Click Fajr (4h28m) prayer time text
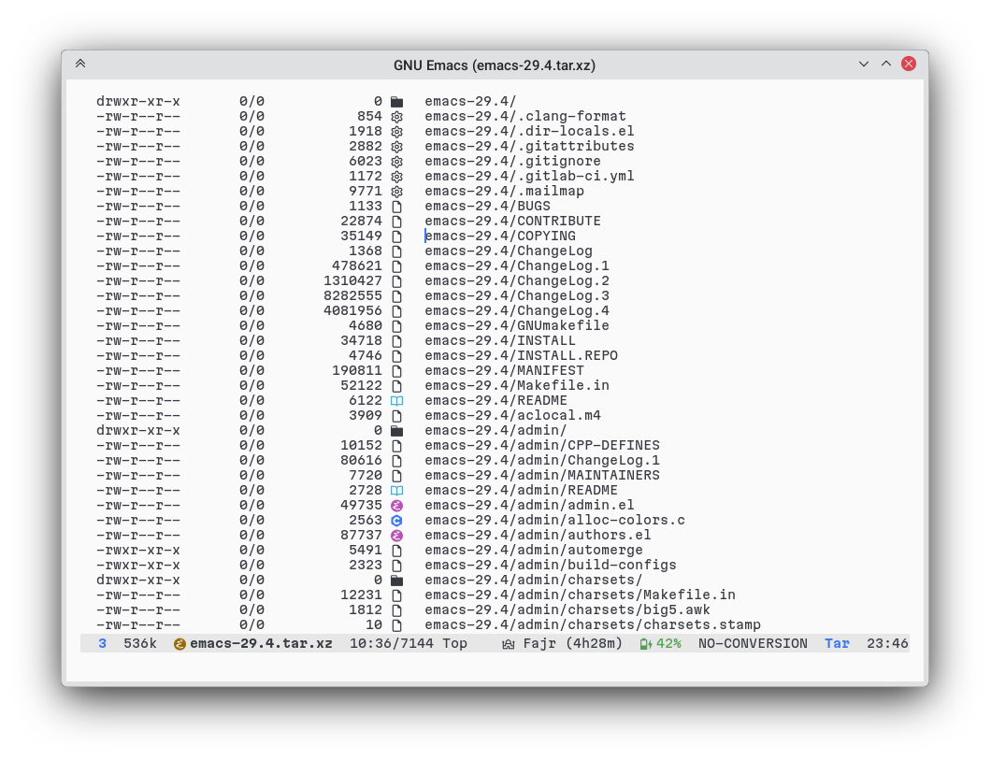Image resolution: width=991 pixels, height=760 pixels. coord(572,644)
